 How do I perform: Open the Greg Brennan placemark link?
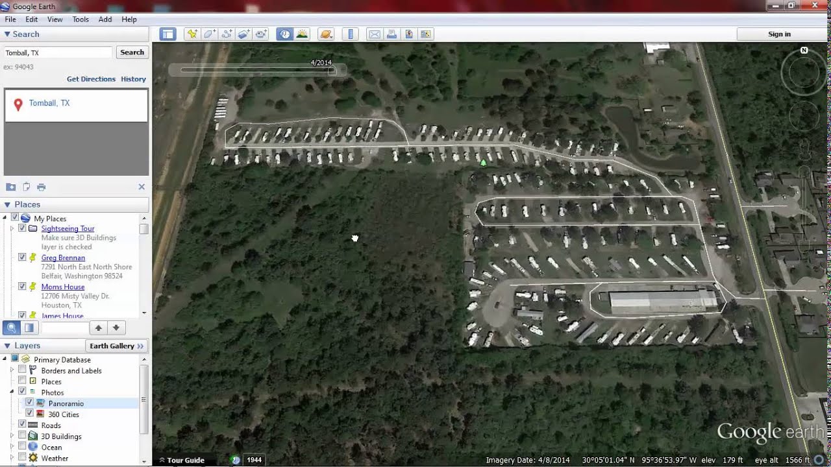pyautogui.click(x=63, y=257)
